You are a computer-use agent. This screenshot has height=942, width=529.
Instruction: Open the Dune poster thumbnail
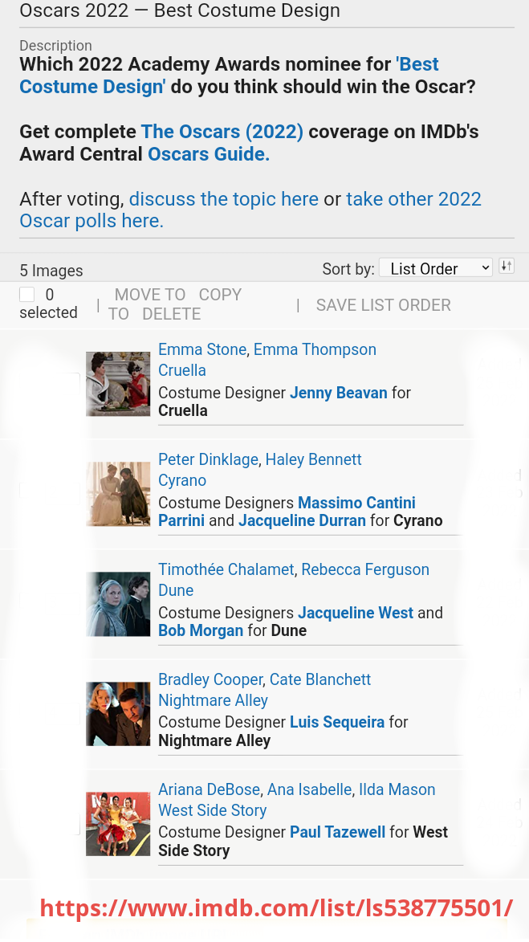[118, 604]
